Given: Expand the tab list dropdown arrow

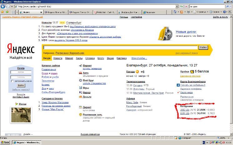Looking at the screenshot, I should click(17, 12).
